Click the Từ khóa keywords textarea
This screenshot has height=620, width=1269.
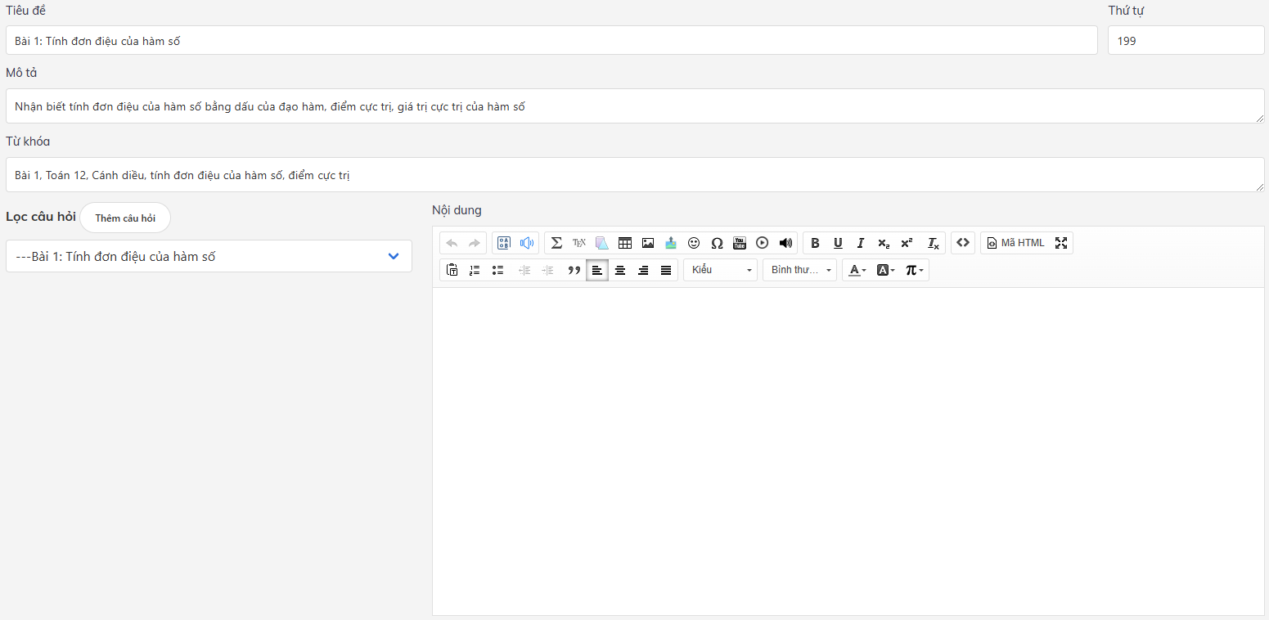click(x=635, y=175)
